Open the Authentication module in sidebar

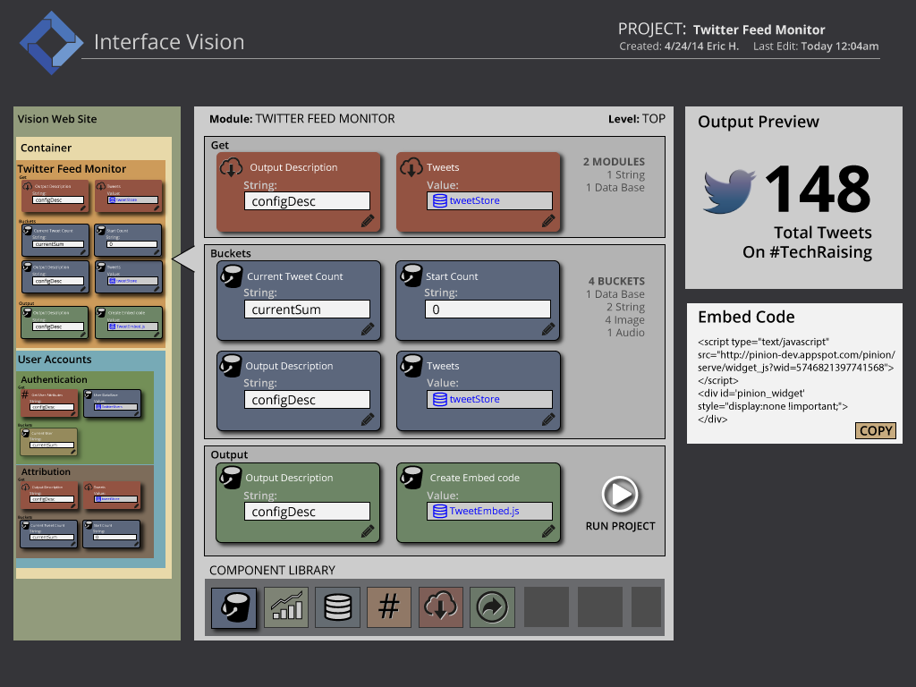54,379
